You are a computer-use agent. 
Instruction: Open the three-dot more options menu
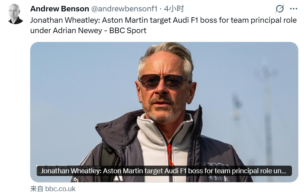pyautogui.click(x=293, y=9)
